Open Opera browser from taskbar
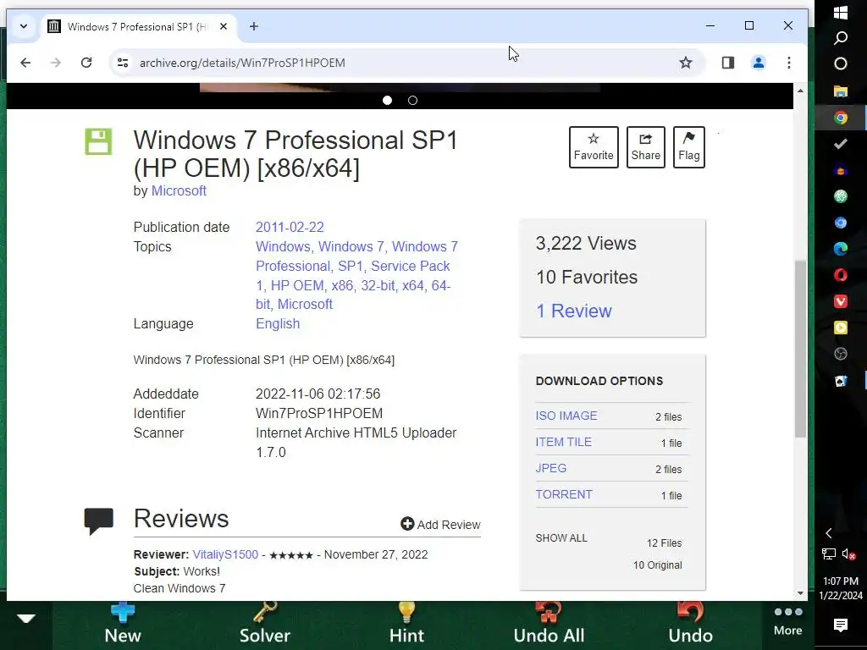Image resolution: width=867 pixels, height=650 pixels. [x=841, y=275]
